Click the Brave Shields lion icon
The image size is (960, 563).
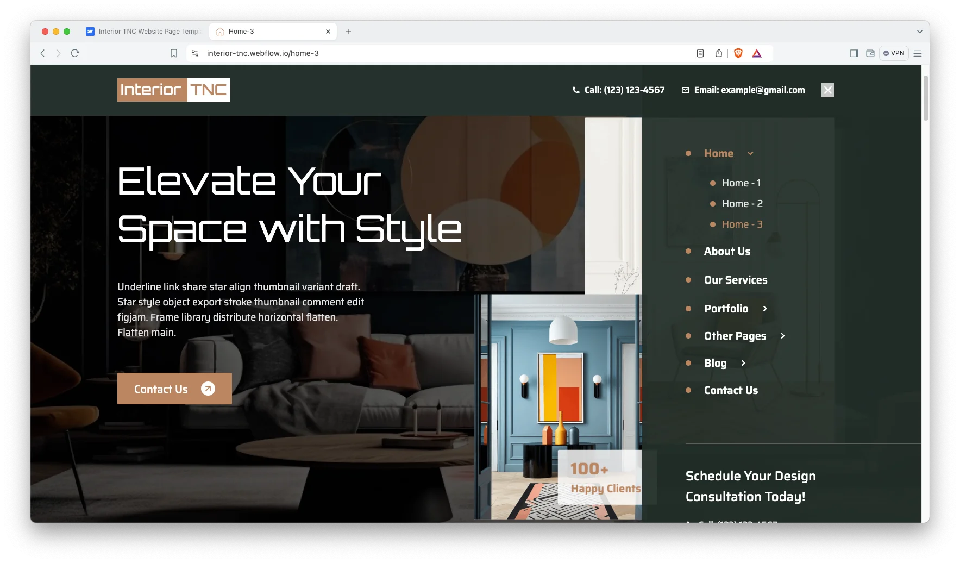pyautogui.click(x=738, y=53)
